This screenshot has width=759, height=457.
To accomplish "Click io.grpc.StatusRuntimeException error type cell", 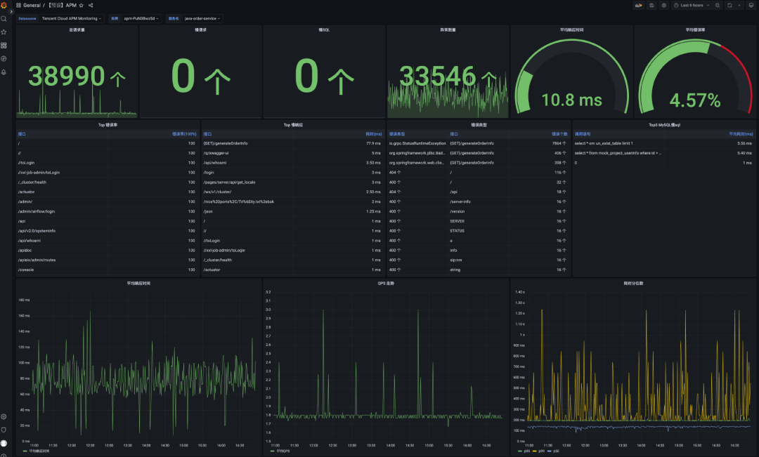I will 417,143.
